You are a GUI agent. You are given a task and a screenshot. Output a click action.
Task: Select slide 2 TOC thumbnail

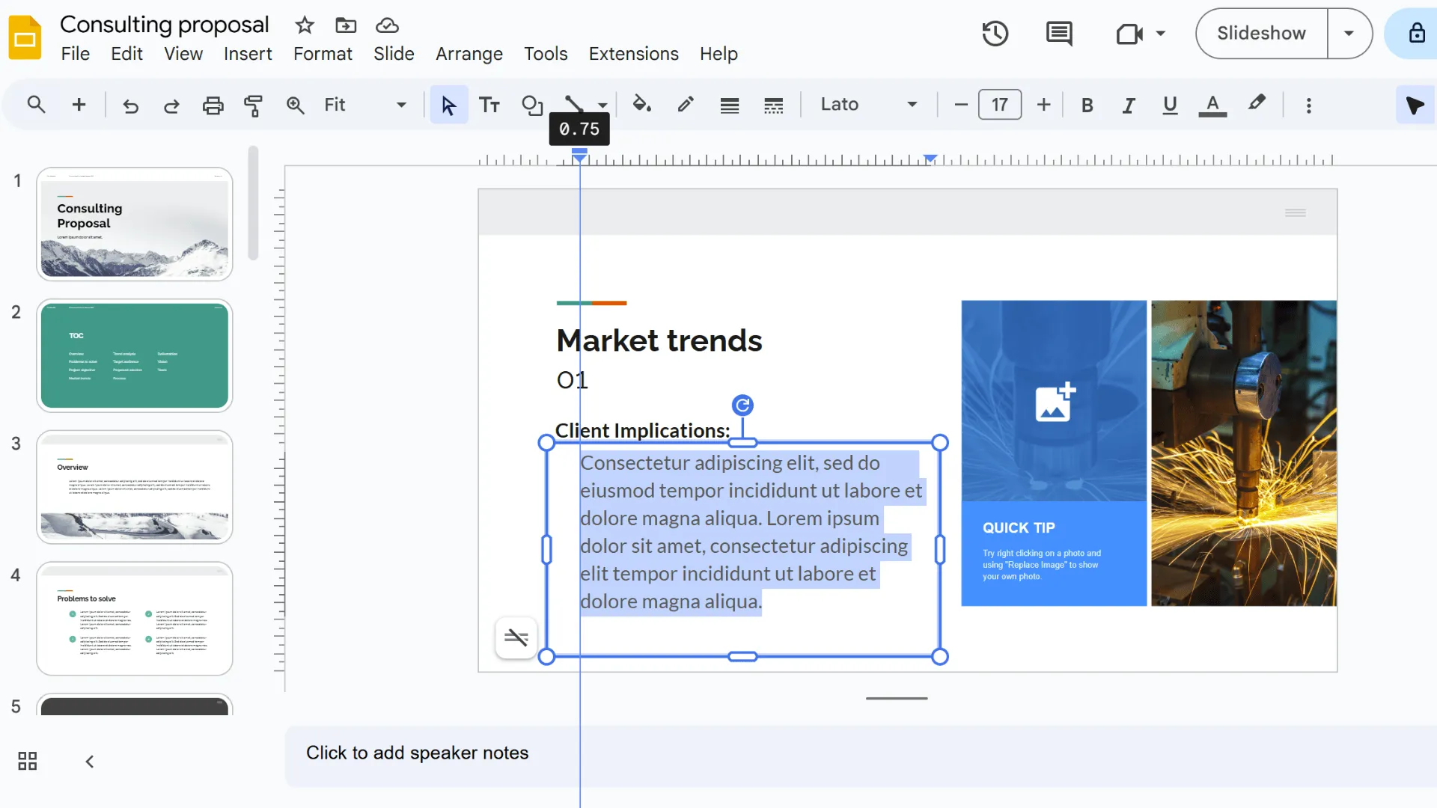(135, 356)
